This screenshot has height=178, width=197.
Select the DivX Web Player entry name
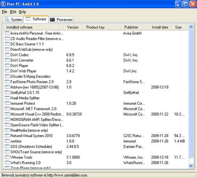click(23, 71)
